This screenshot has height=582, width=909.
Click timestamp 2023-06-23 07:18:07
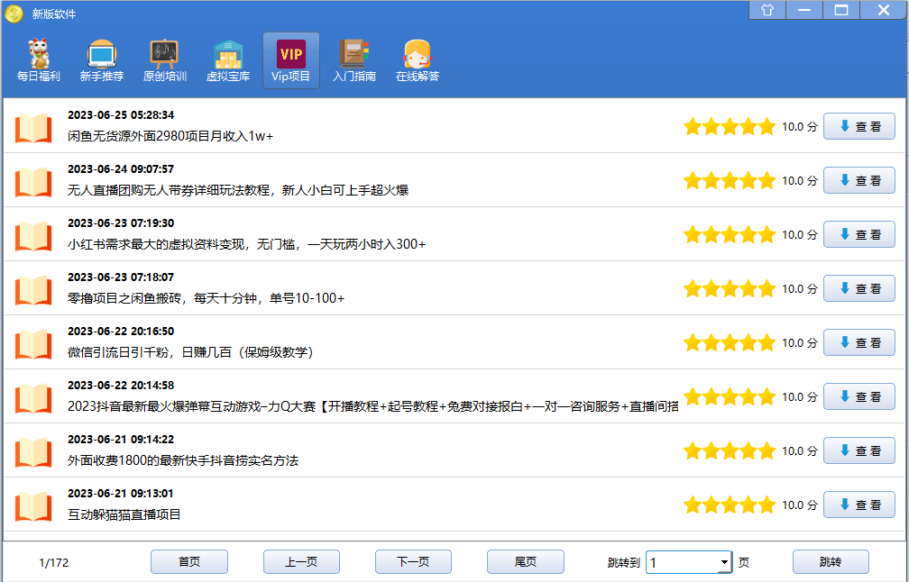coord(121,277)
